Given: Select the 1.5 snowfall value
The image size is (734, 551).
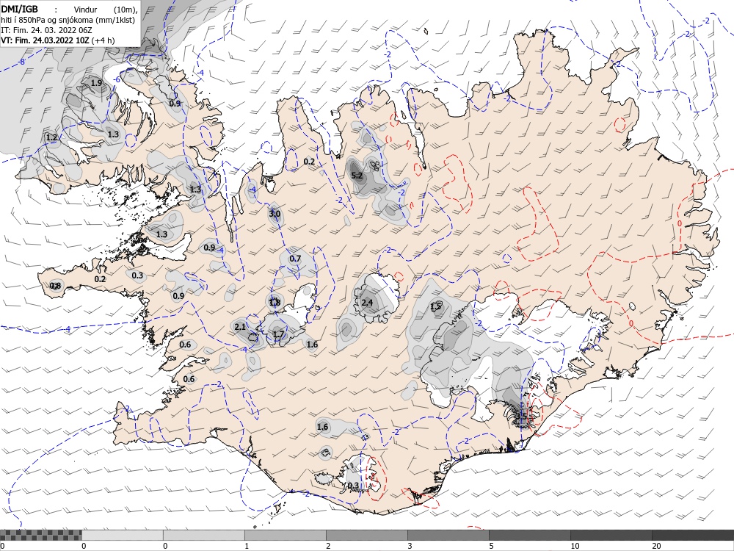Looking at the screenshot, I should click(436, 307).
